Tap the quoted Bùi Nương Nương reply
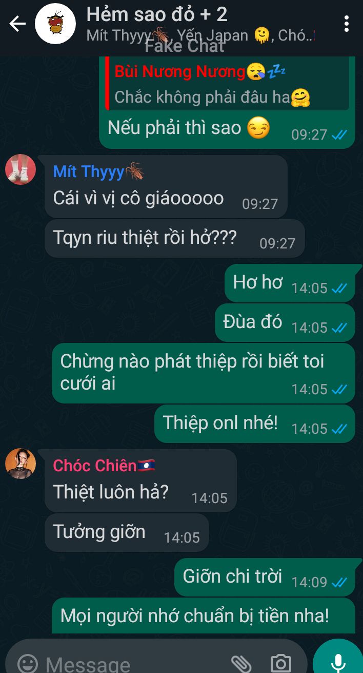The height and width of the screenshot is (673, 363). pos(227,84)
